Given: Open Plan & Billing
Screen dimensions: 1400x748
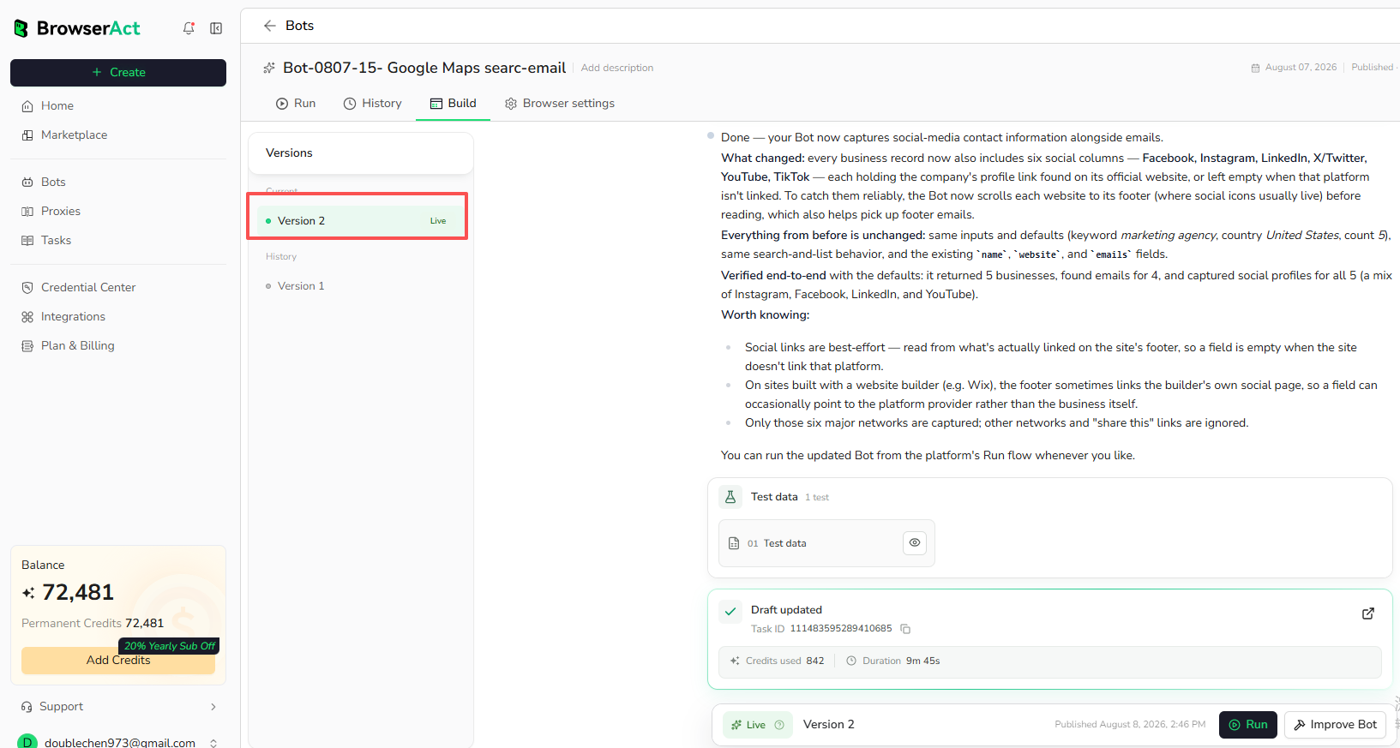Looking at the screenshot, I should [x=118, y=346].
